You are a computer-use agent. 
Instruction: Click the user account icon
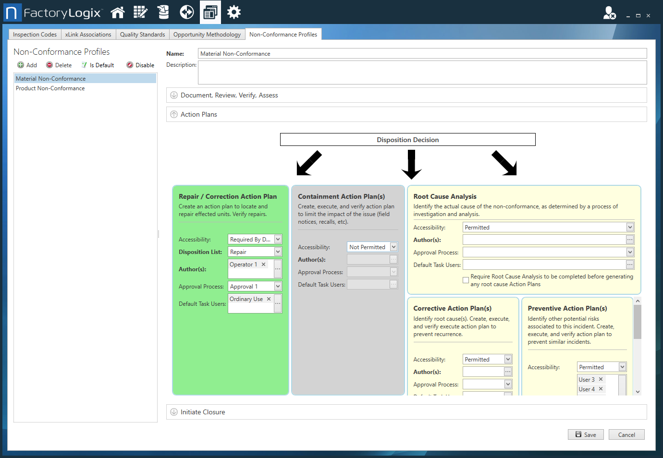[609, 13]
